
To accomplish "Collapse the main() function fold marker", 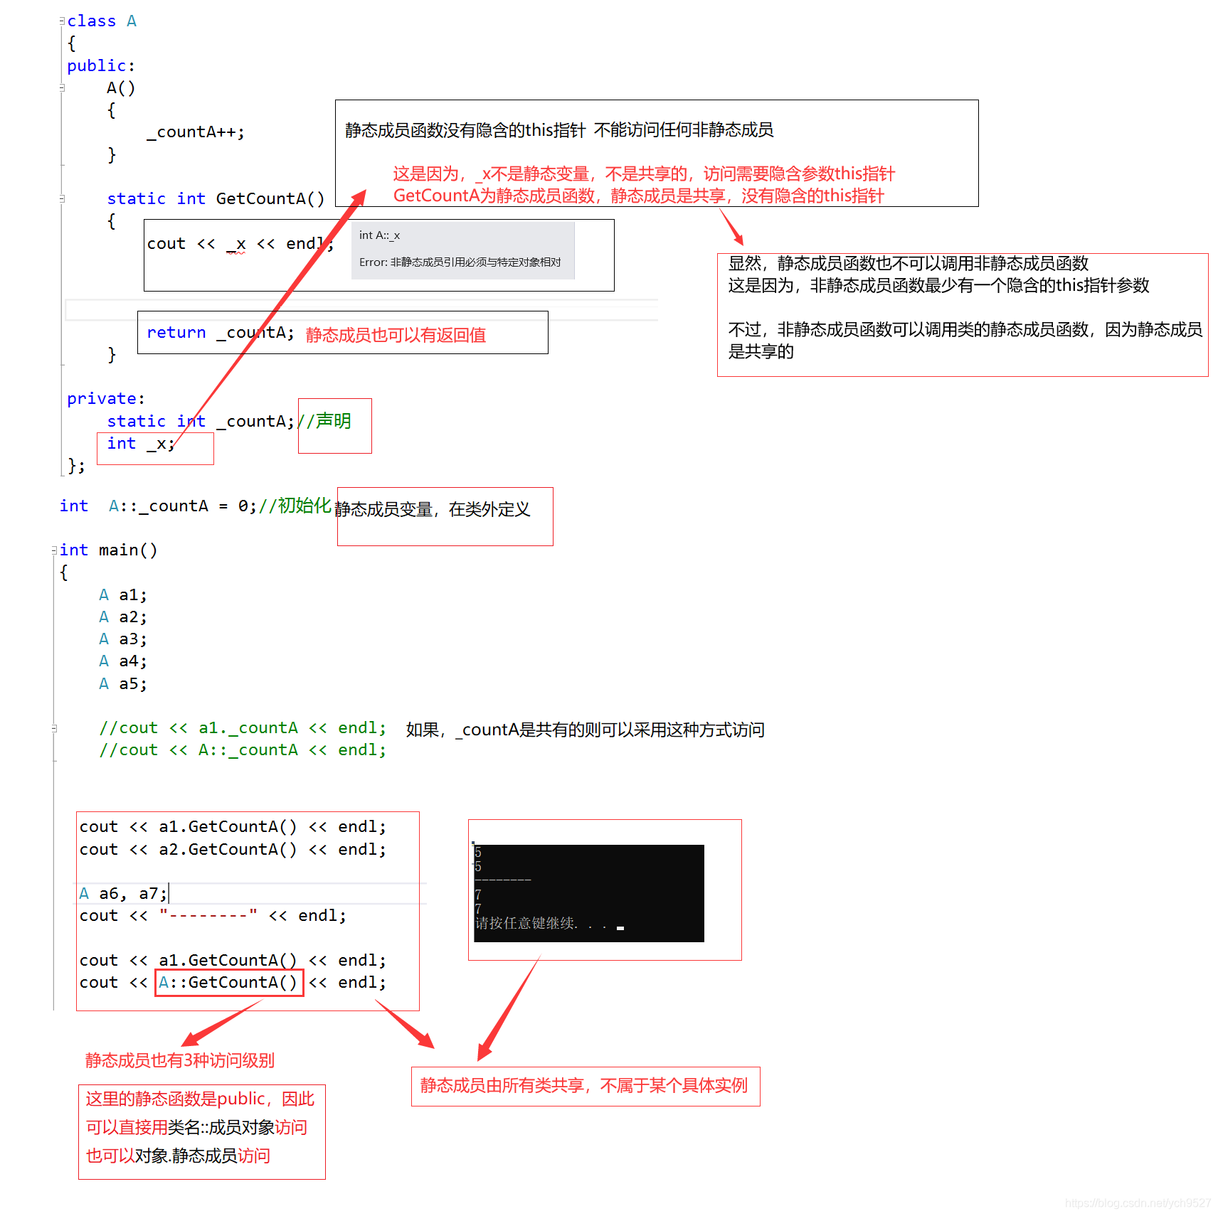I will [x=54, y=550].
